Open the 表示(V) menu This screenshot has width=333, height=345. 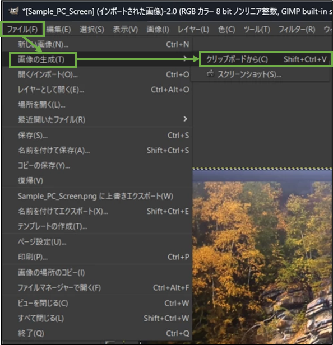pos(126,29)
